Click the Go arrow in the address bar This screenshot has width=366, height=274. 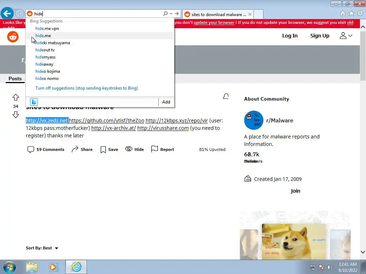click(x=177, y=14)
